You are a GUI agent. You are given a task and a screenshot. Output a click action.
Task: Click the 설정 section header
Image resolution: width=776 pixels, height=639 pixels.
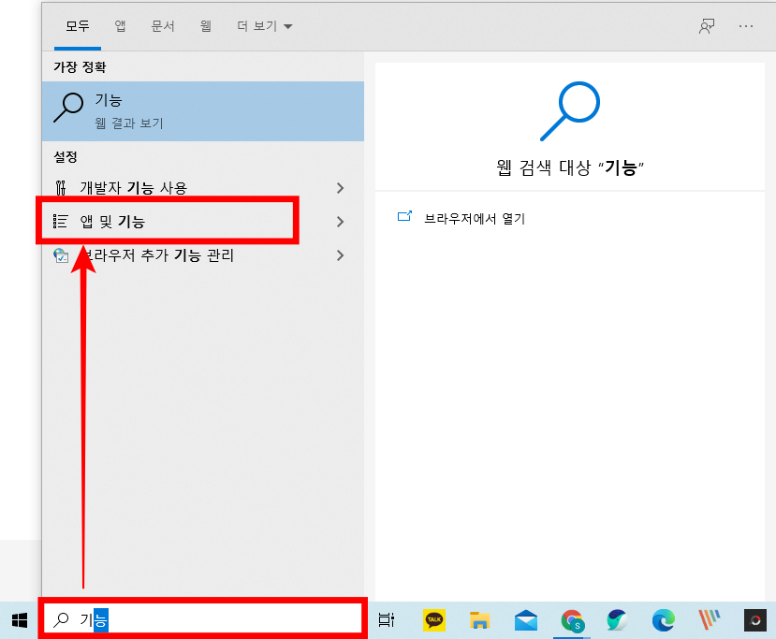(x=66, y=157)
